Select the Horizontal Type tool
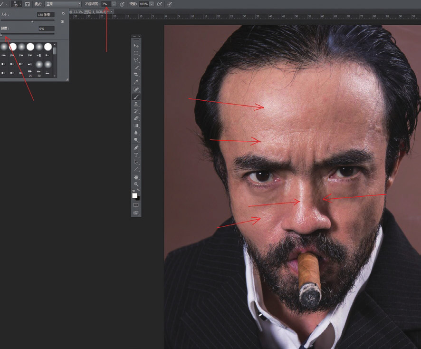421x349 pixels. [136, 155]
